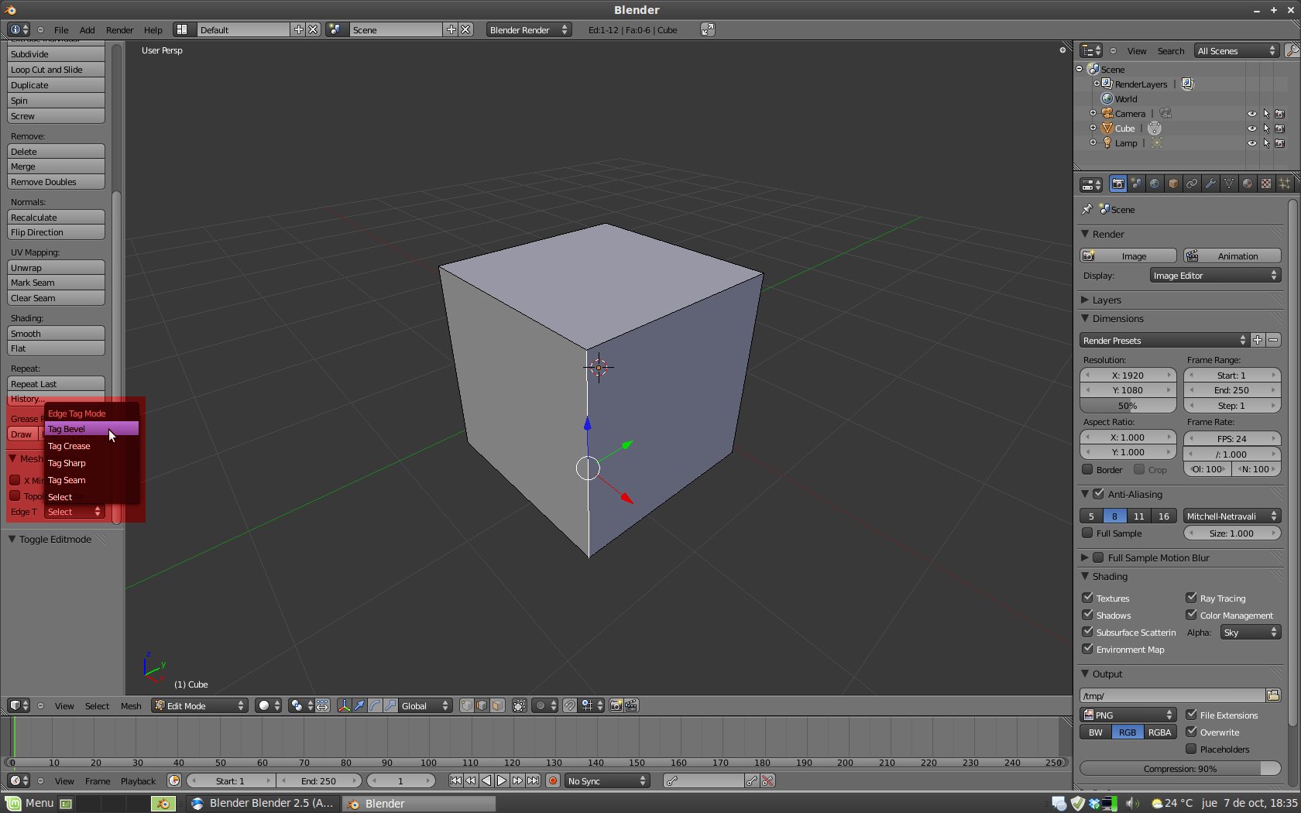Choose Tag Seam from Edge Tag menu
1301x813 pixels.
coord(91,479)
